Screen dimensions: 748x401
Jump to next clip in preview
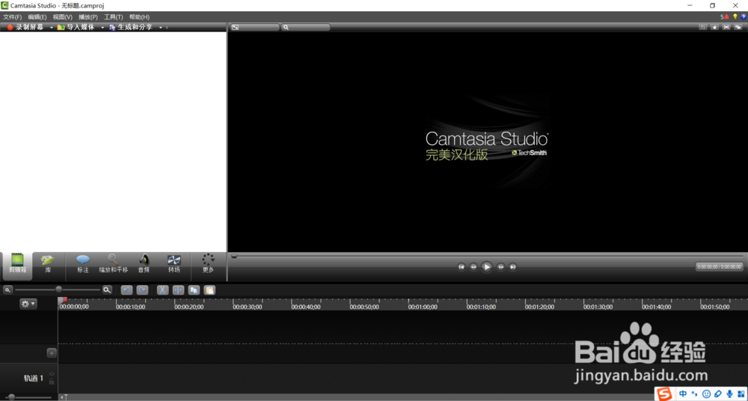(x=513, y=267)
